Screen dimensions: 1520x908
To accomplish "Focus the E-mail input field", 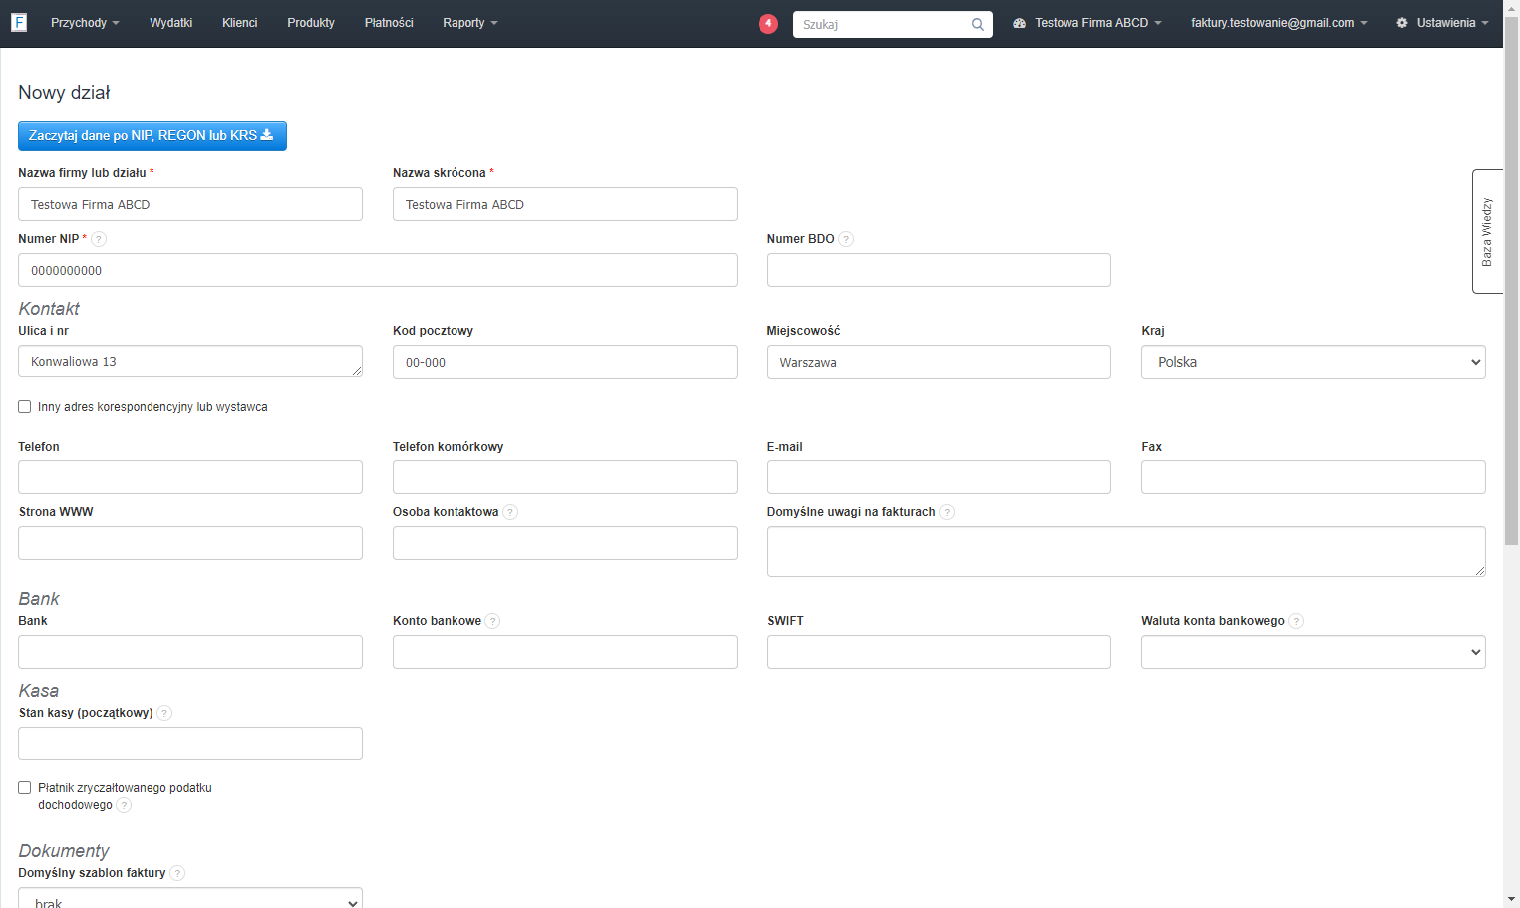I will coord(939,477).
